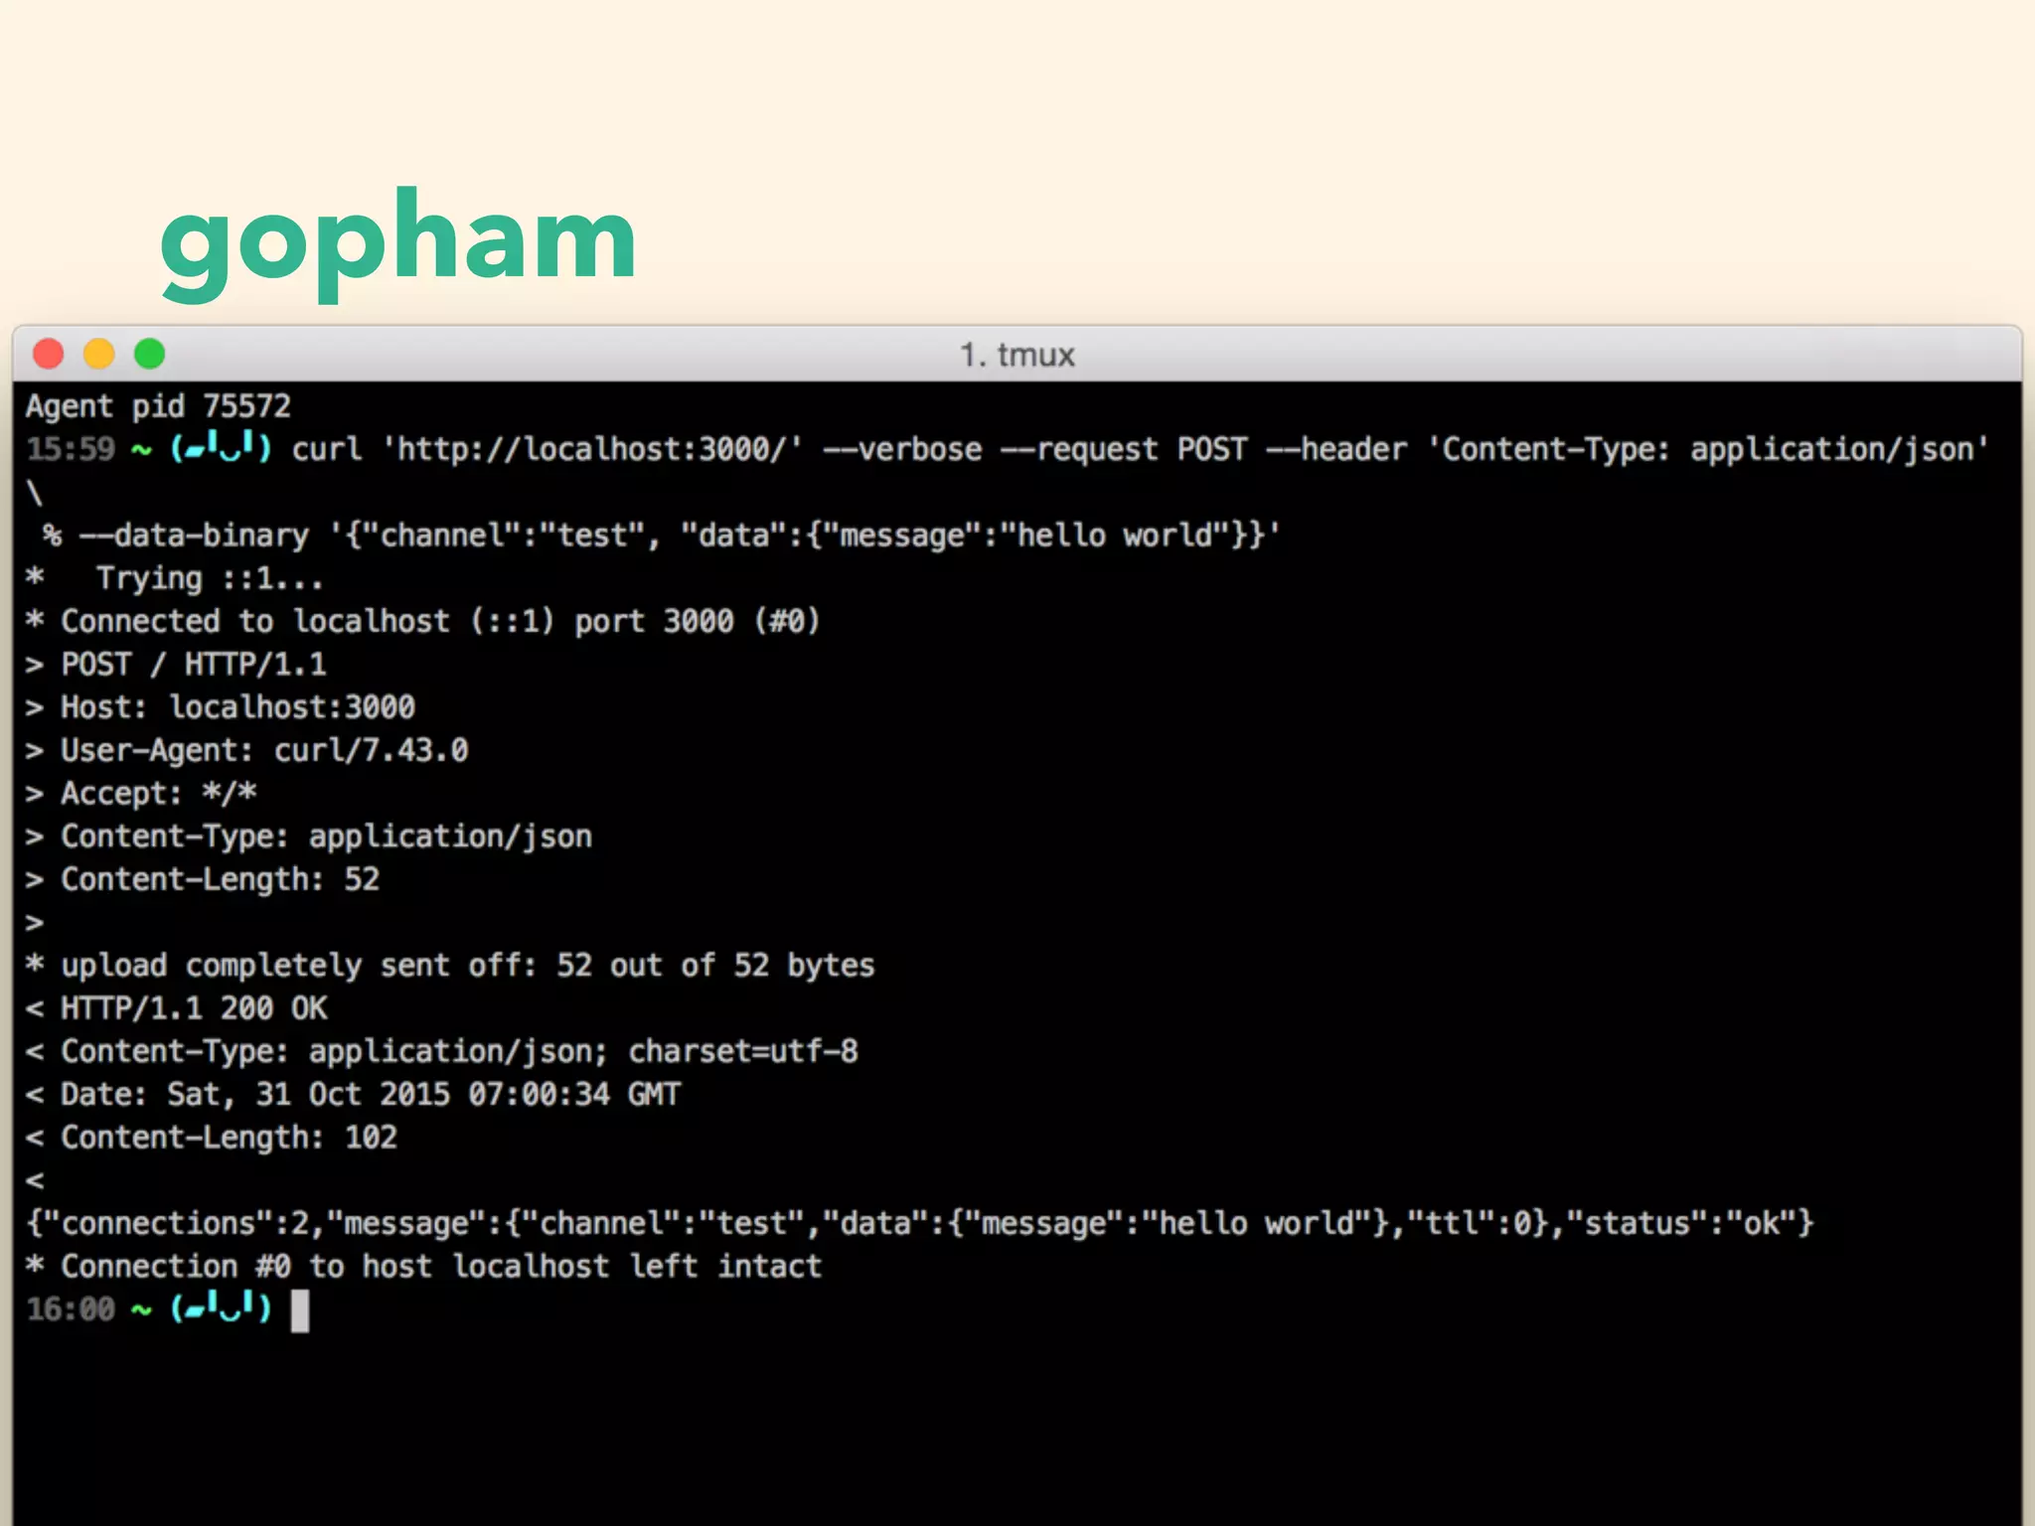This screenshot has width=2035, height=1526.
Task: Click the yellow minimize window button
Action: click(x=99, y=354)
